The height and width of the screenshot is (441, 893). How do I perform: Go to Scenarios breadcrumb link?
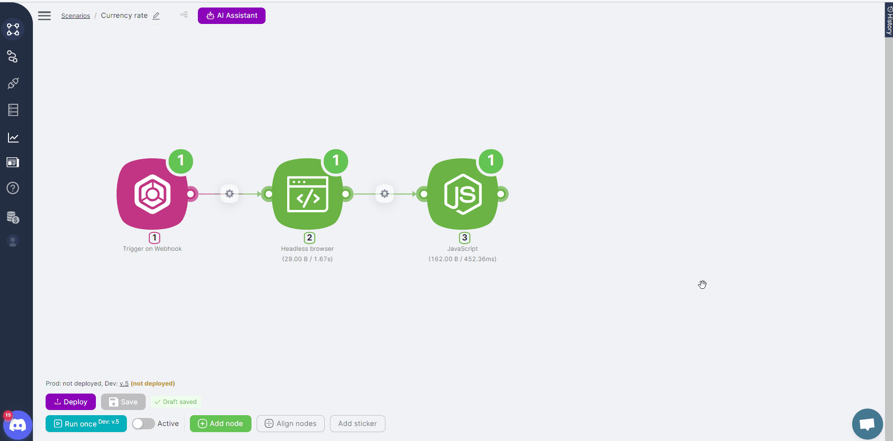click(x=75, y=16)
